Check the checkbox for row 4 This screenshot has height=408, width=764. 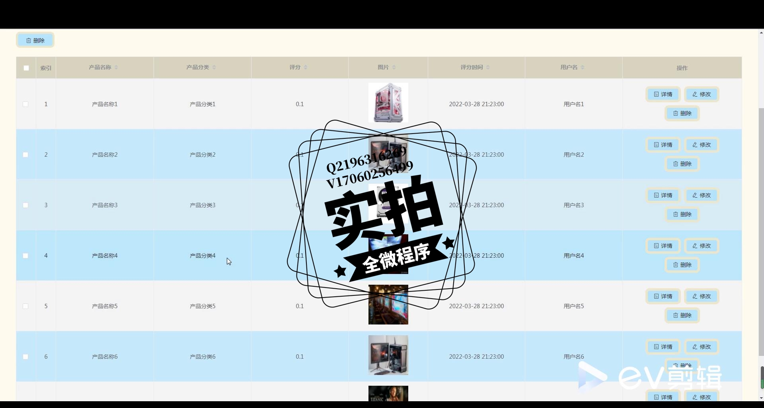(25, 256)
